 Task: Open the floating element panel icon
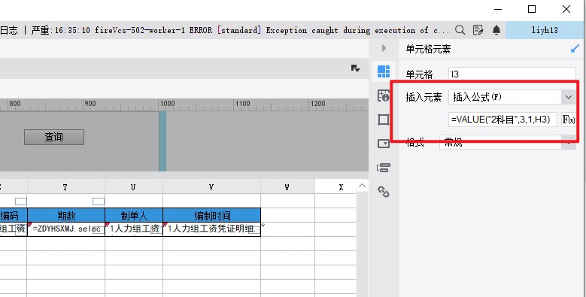[x=384, y=120]
